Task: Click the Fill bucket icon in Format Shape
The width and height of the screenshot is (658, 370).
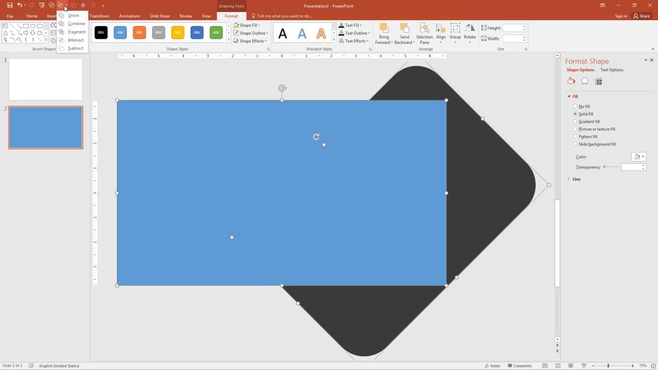Action: click(571, 81)
